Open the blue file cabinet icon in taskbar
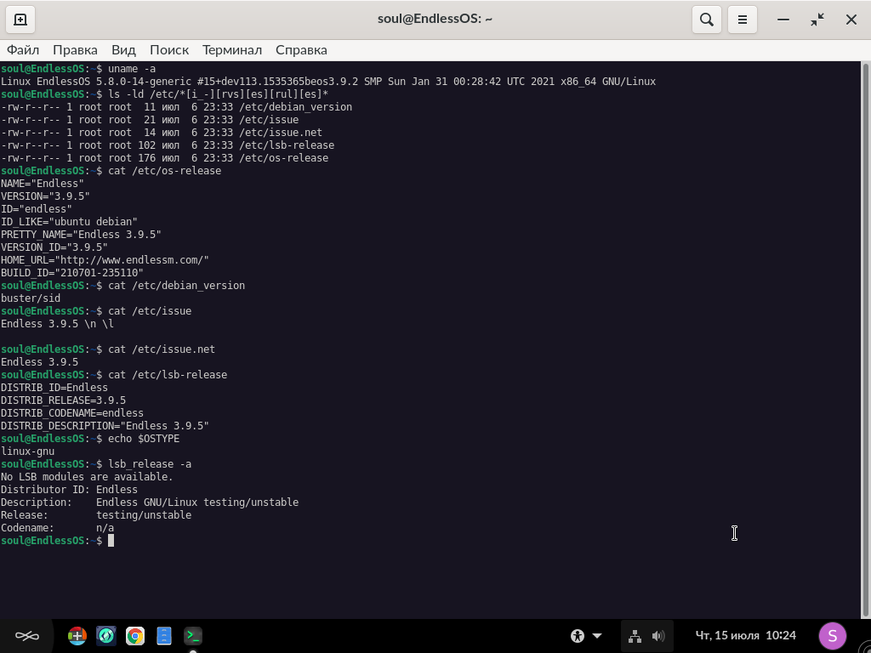Viewport: 871px width, 653px height. coord(164,636)
